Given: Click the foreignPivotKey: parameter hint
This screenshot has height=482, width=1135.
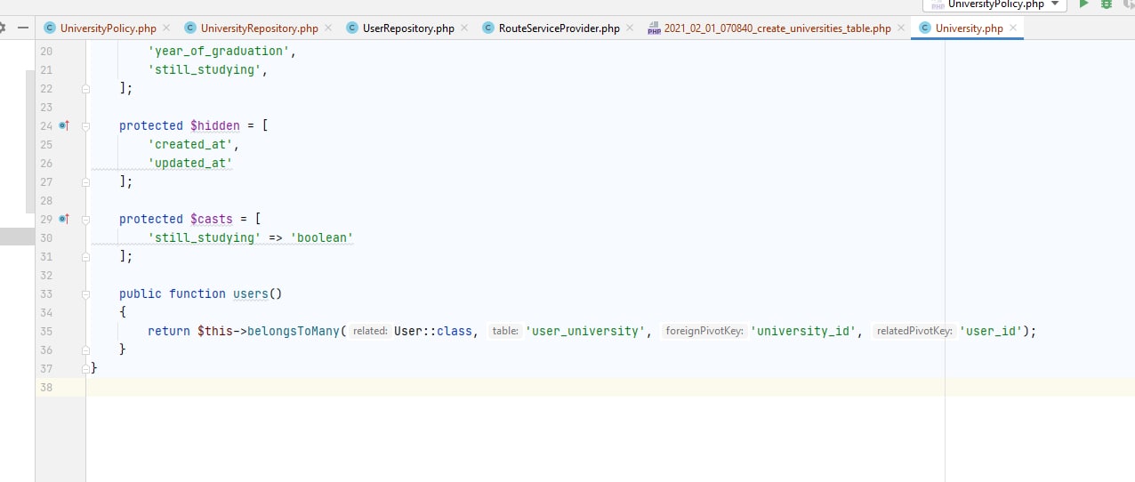Looking at the screenshot, I should 704,331.
